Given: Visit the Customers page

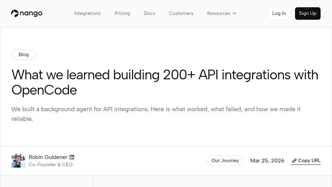Looking at the screenshot, I should coord(181,14).
